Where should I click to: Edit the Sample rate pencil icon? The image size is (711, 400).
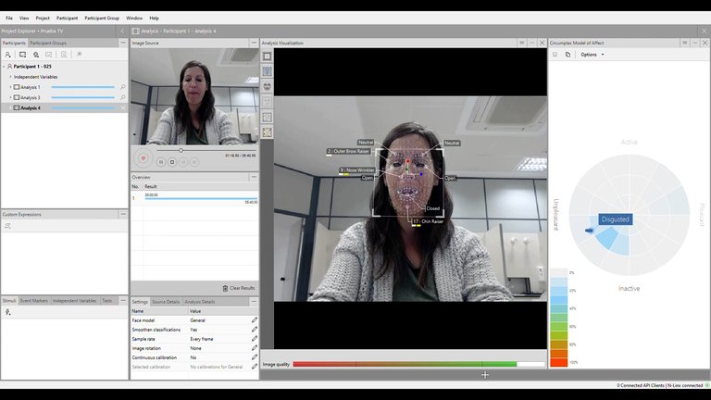[254, 339]
